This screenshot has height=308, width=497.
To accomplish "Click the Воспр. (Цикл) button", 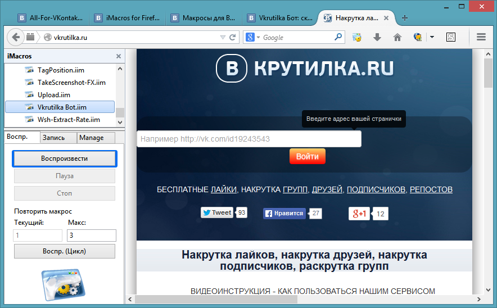I will (65, 251).
